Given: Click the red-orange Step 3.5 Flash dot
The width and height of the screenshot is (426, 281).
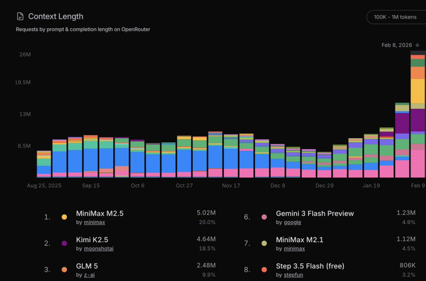Looking at the screenshot, I should pyautogui.click(x=264, y=269).
